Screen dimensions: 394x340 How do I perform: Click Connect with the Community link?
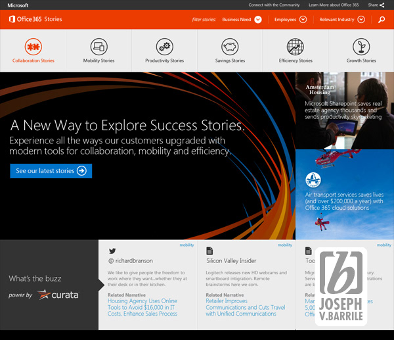[x=274, y=5]
